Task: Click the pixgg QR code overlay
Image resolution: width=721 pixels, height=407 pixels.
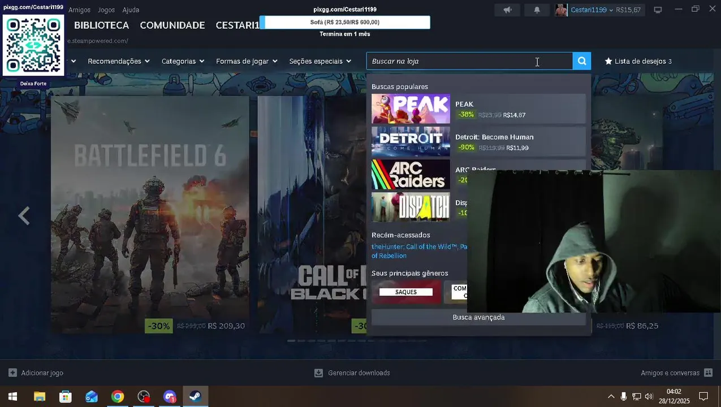Action: (x=33, y=45)
